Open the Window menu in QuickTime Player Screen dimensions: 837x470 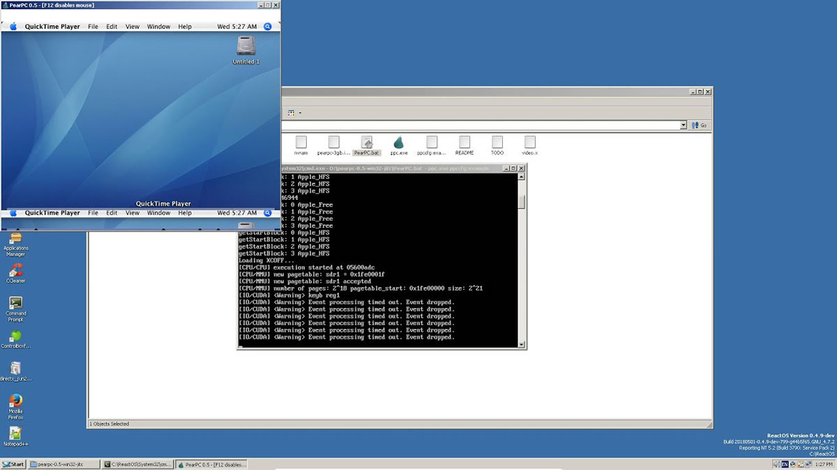point(158,26)
